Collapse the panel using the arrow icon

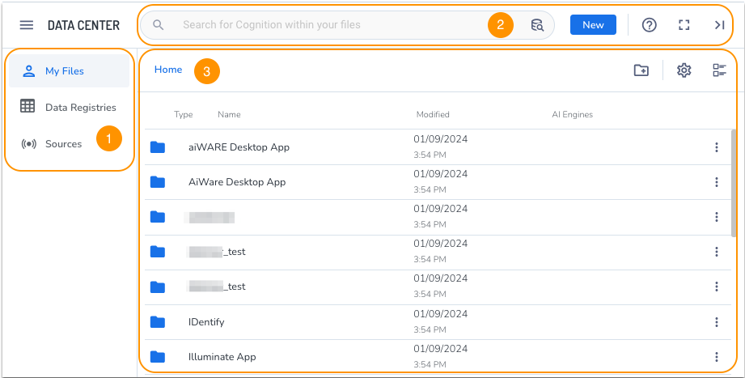719,25
